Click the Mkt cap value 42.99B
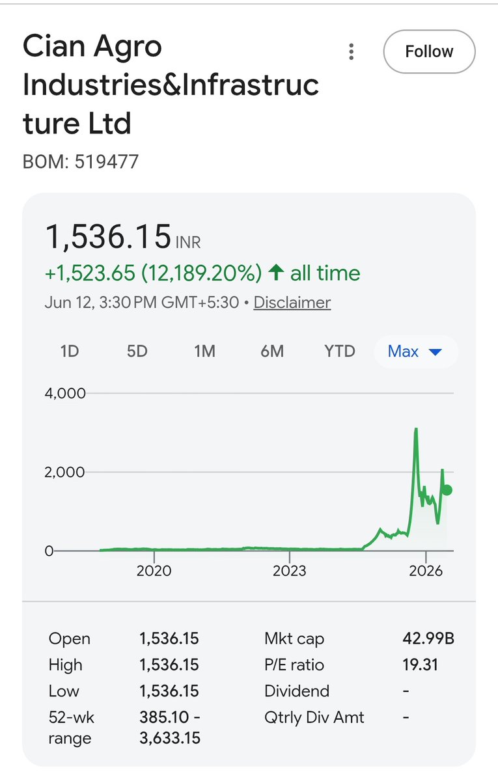Screen dimensions: 498x781 pos(428,639)
